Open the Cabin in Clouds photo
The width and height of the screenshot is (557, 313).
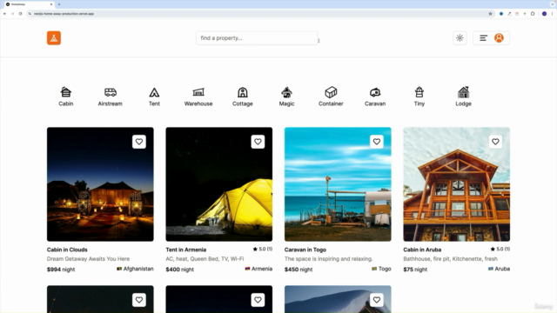[x=100, y=184]
